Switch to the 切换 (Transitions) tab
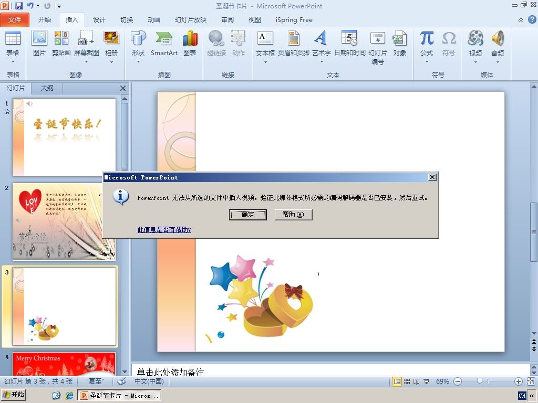 [x=127, y=20]
